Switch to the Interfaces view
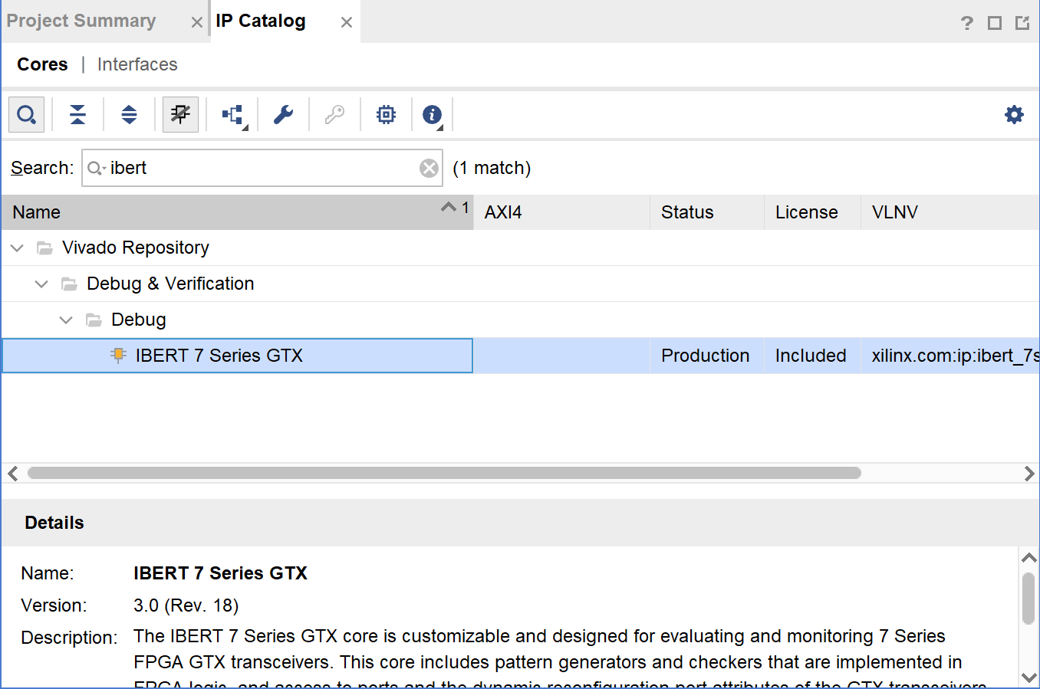This screenshot has width=1040, height=689. pos(137,64)
